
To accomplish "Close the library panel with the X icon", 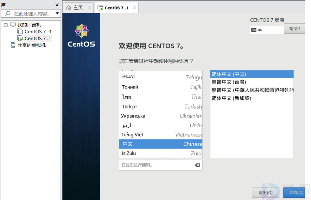I will (57, 5).
